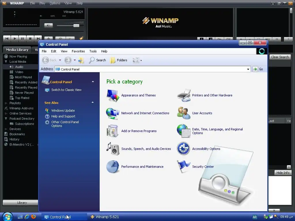Expand Playlists tree in Winamp
Viewport: 295px width, 221px height.
pyautogui.click(x=6, y=103)
